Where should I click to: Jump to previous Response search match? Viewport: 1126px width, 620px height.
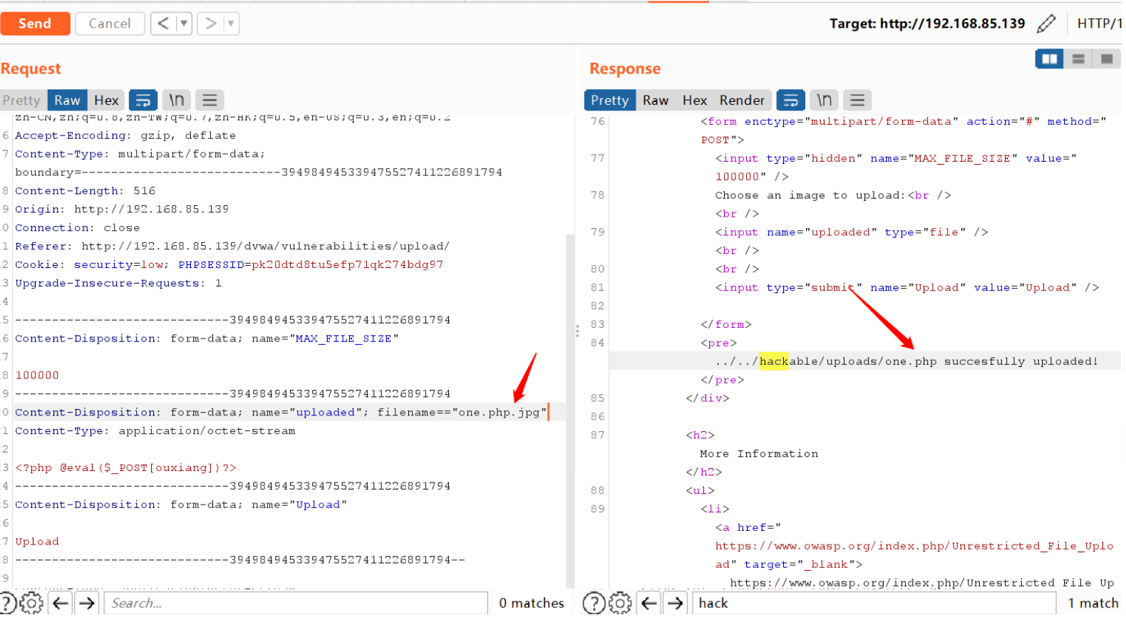click(649, 604)
